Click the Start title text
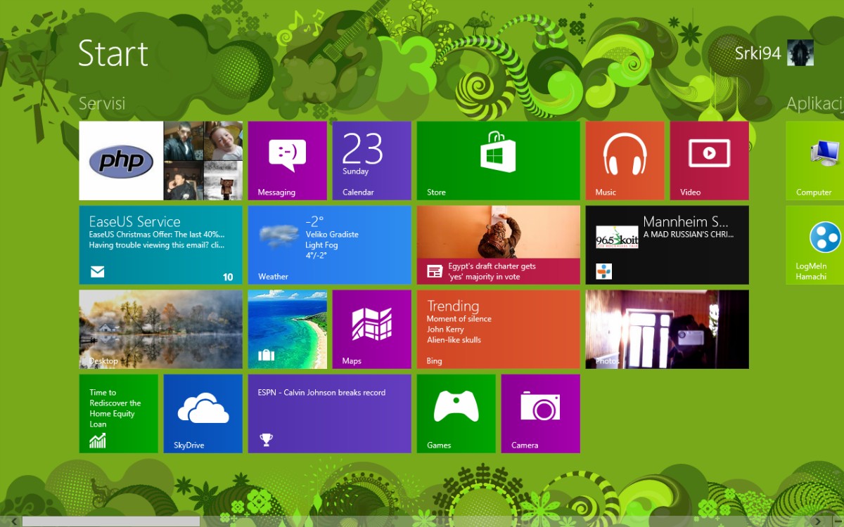 pos(113,53)
